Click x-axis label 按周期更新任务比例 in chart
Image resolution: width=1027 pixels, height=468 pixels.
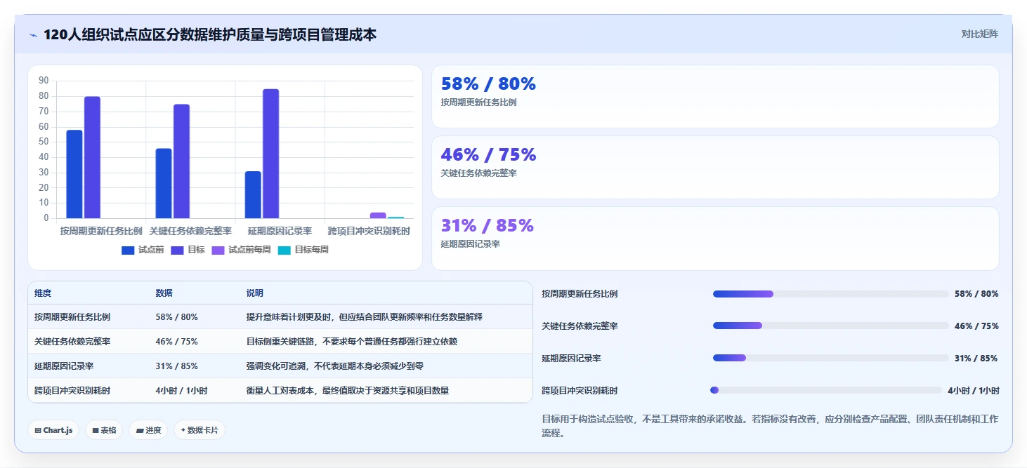(x=101, y=231)
